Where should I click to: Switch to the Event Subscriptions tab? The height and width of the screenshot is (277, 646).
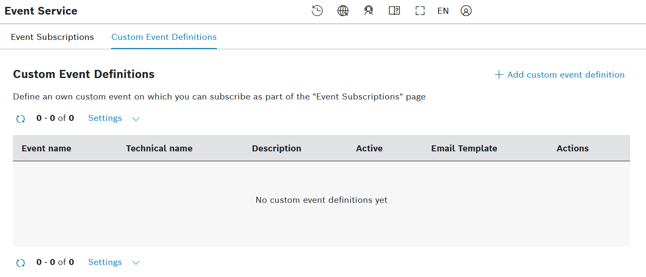52,37
